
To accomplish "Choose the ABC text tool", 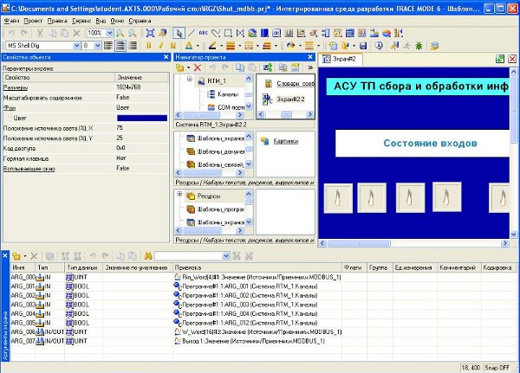I will point(204,33).
